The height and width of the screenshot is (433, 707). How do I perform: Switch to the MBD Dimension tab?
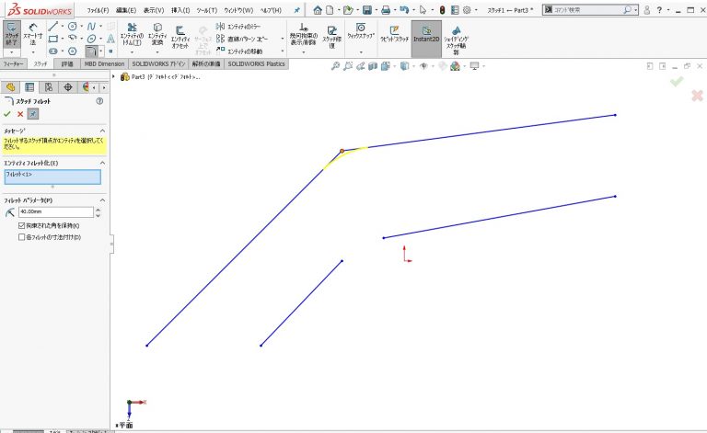tap(104, 64)
